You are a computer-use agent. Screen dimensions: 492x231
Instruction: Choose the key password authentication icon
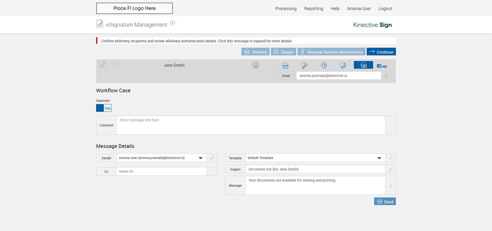click(304, 65)
